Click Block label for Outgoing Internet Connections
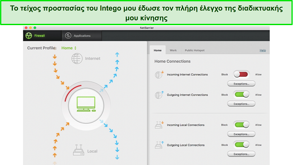Screen dimensions: 293x165 (x=224, y=95)
